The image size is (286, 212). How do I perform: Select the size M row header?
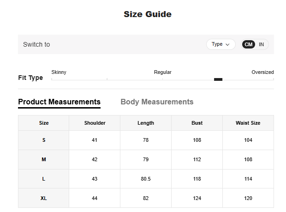(x=44, y=159)
